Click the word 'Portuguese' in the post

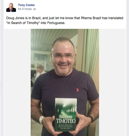click(56, 23)
